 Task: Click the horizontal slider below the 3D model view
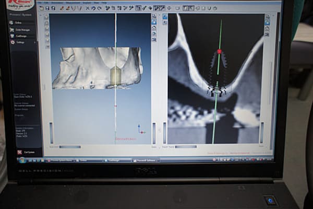(70, 147)
